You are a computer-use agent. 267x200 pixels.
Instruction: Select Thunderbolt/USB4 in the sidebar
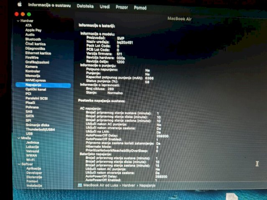coord(41,130)
